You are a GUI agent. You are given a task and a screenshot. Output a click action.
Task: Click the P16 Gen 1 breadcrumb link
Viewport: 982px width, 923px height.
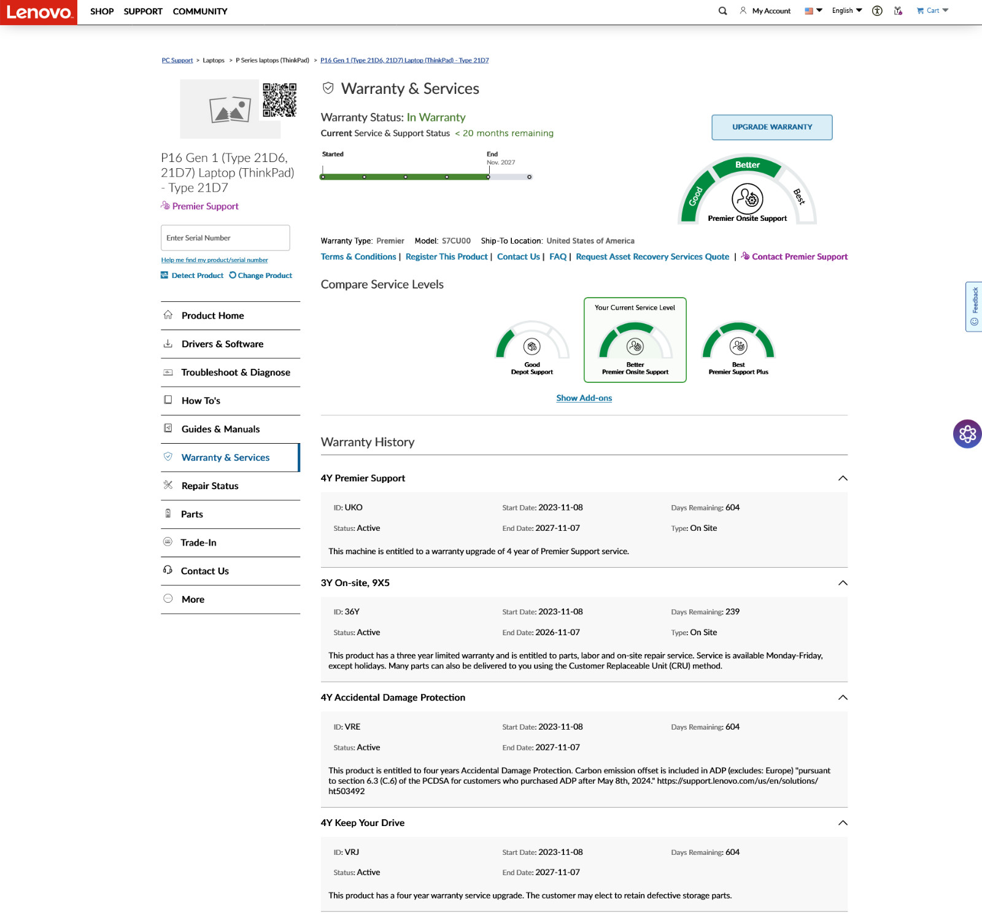point(404,60)
